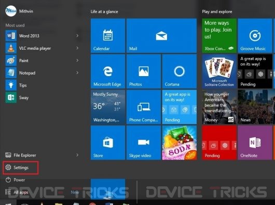This screenshot has height=205, width=275.
Task: Open Settings from the Start menu
Action: pos(21,168)
